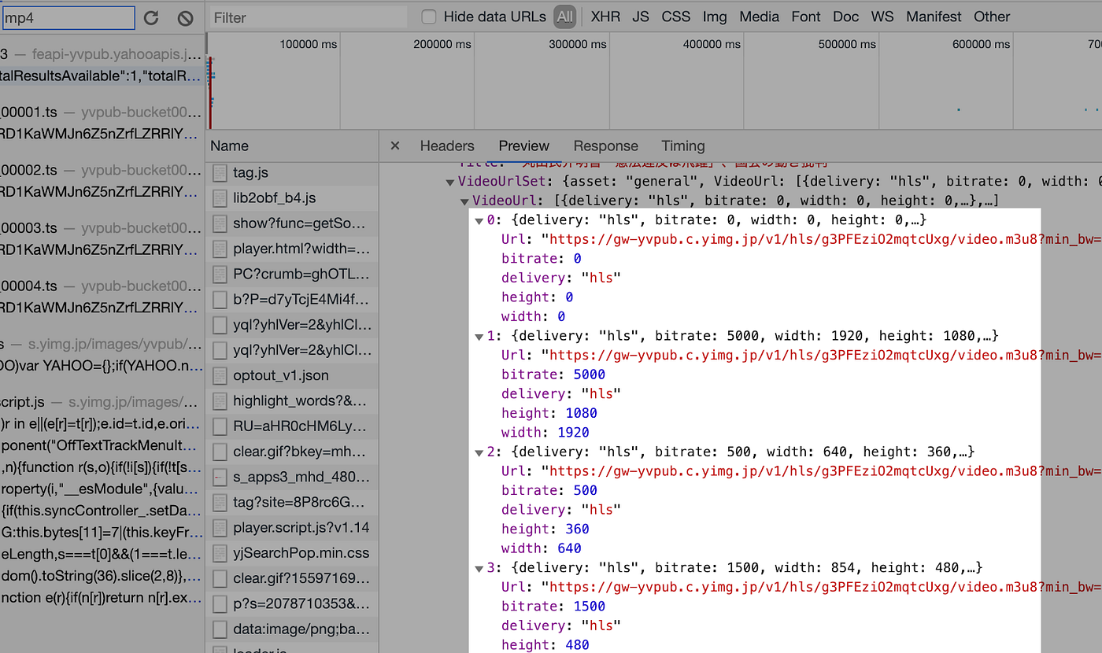
Task: Collapse the VideoUrl array node
Action: point(464,200)
